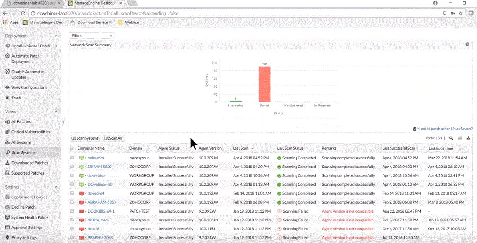The image size is (477, 243).
Task: Click the mdm-mba computer status icon
Action: (x=82, y=158)
